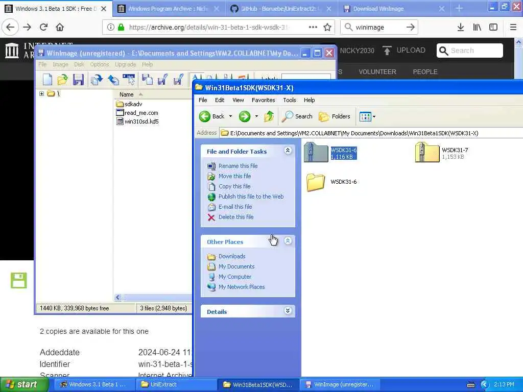
Task: Save the image with WinImage floppy icon
Action: click(x=78, y=80)
